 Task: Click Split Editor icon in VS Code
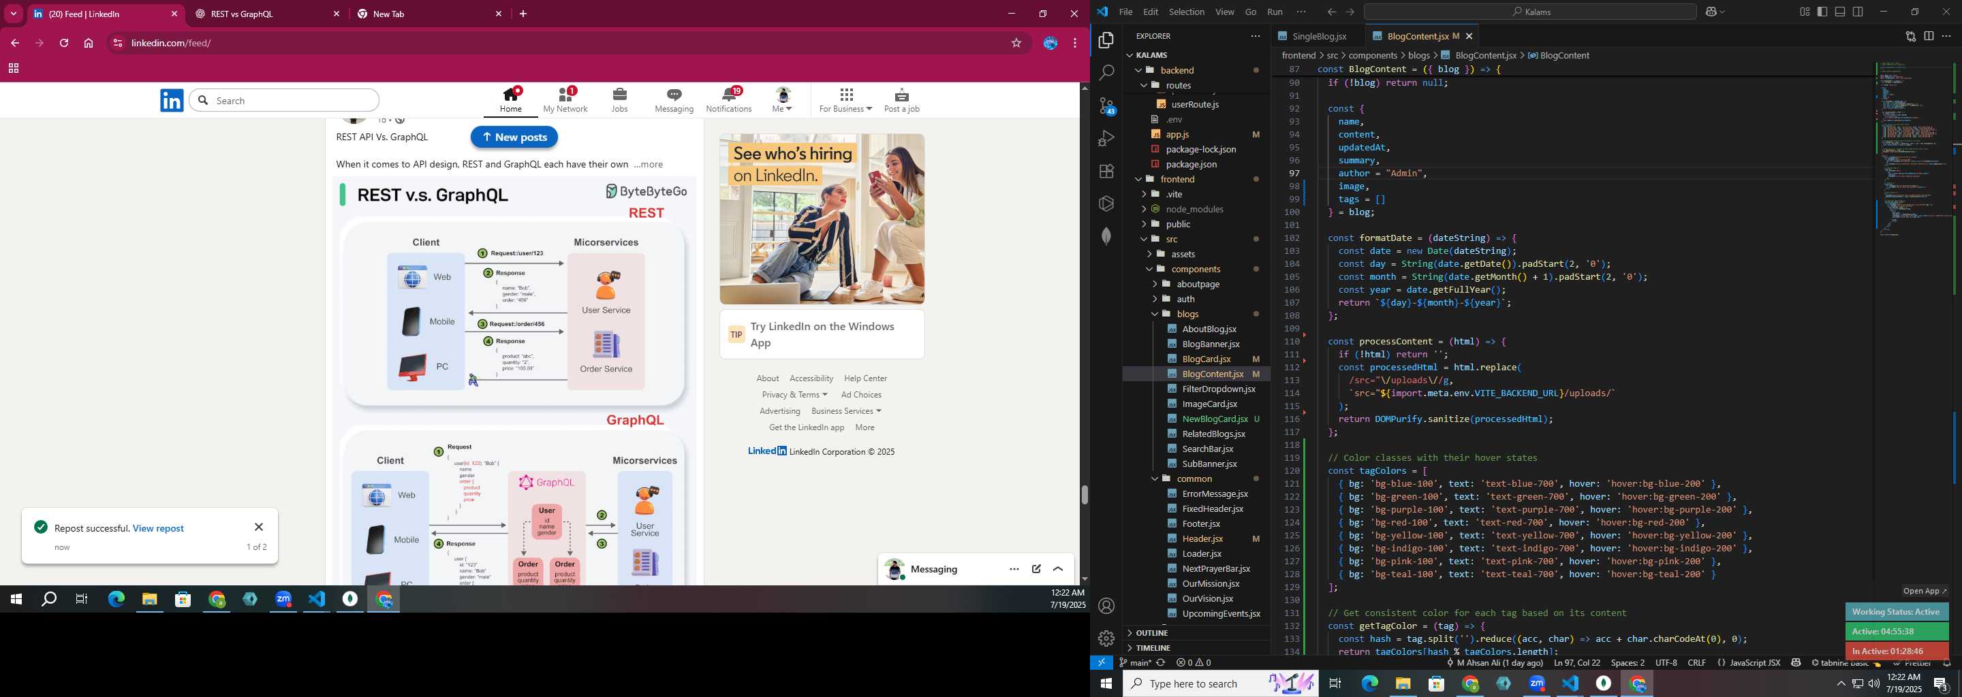point(1929,37)
